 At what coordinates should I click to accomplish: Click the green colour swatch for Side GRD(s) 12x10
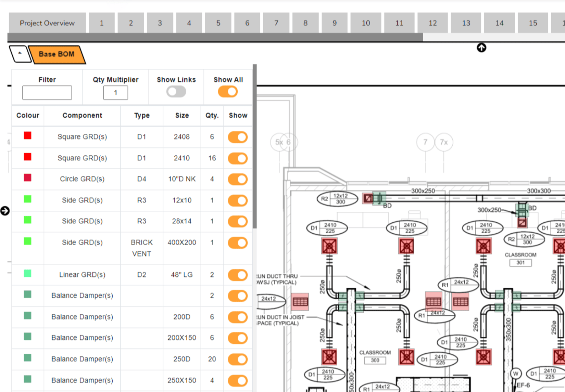28,199
